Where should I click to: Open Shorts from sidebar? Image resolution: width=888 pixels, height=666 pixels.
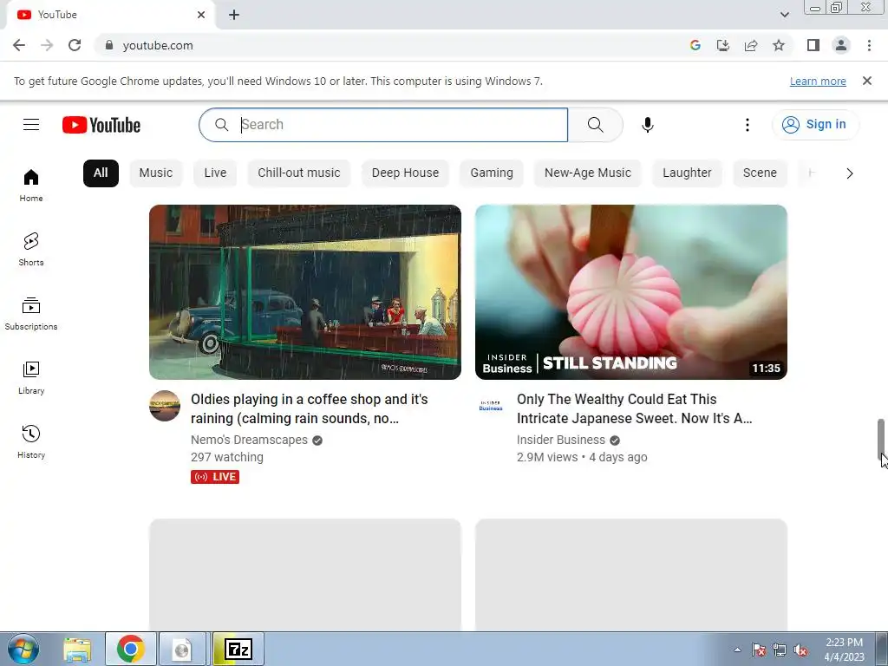click(31, 250)
